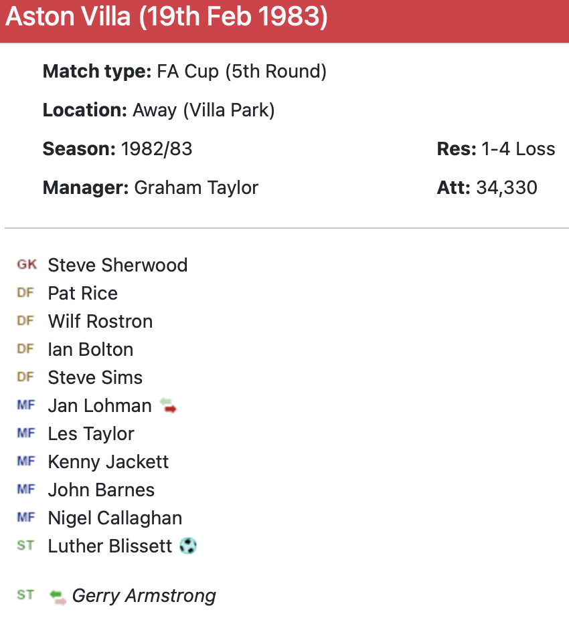The height and width of the screenshot is (618, 569).
Task: Click the substitute-on arrows before Gerry Armstrong
Action: pos(58,596)
